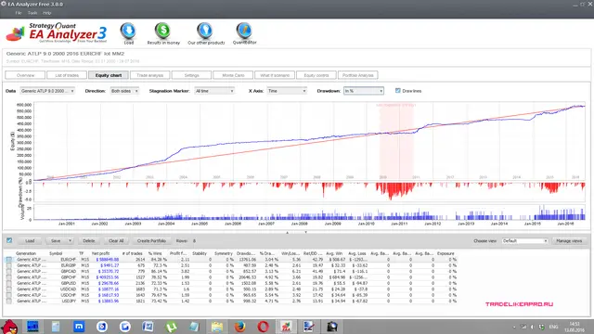The width and height of the screenshot is (594, 334).
Task: Click the Delete button
Action: [89, 241]
